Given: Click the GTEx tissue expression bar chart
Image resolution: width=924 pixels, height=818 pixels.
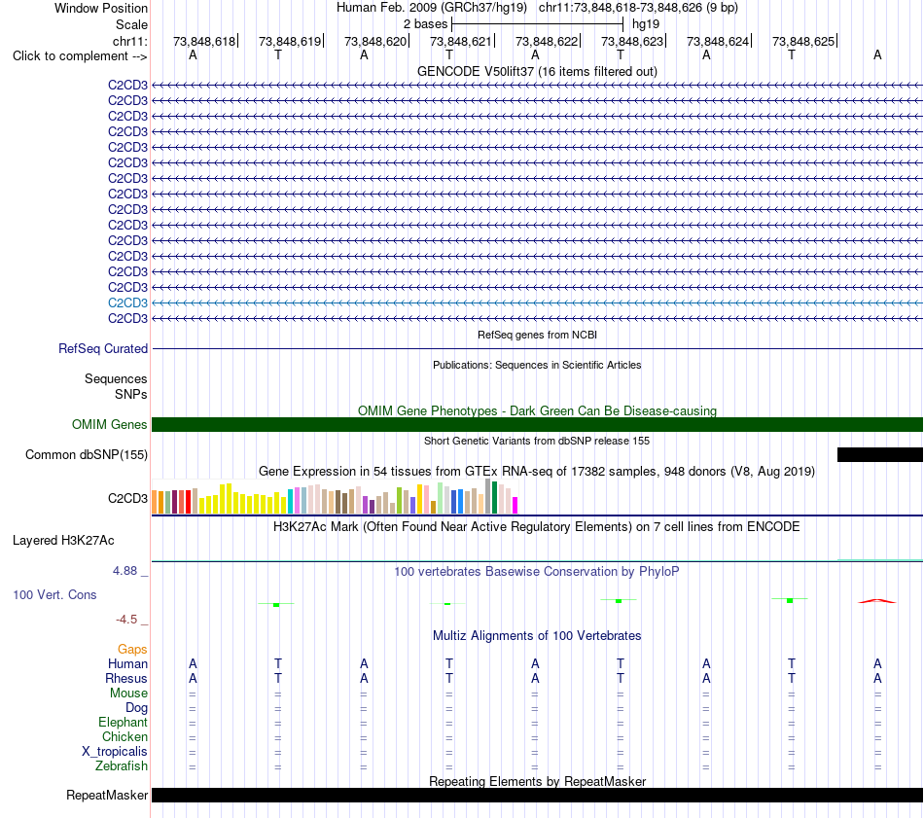Looking at the screenshot, I should 335,496.
